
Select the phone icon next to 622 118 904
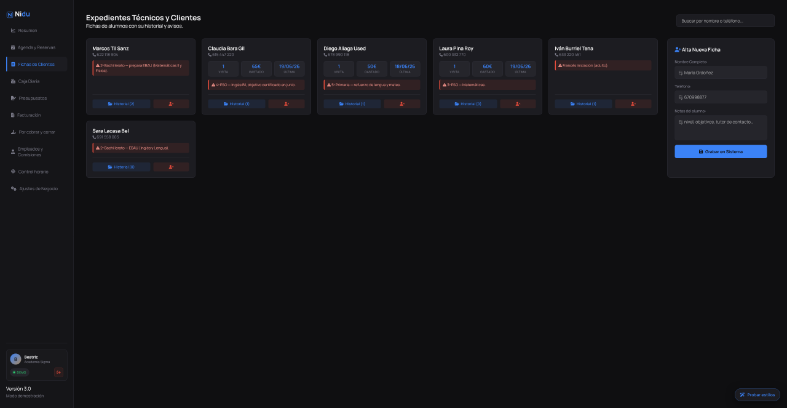(94, 55)
